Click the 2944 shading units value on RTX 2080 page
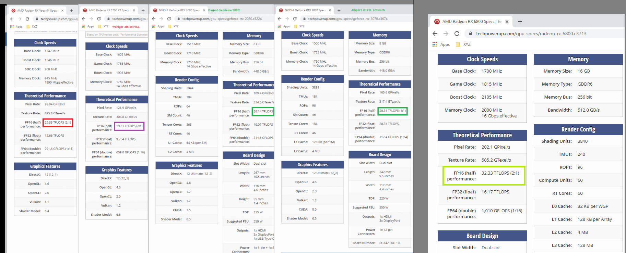The height and width of the screenshot is (253, 626). 190,88
